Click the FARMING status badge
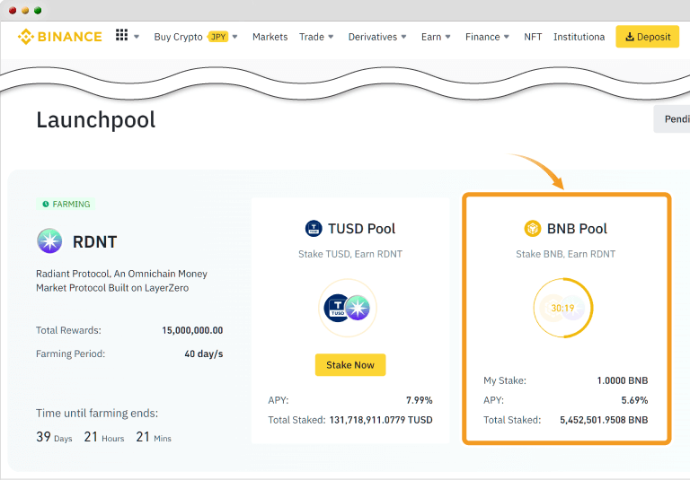 point(66,204)
